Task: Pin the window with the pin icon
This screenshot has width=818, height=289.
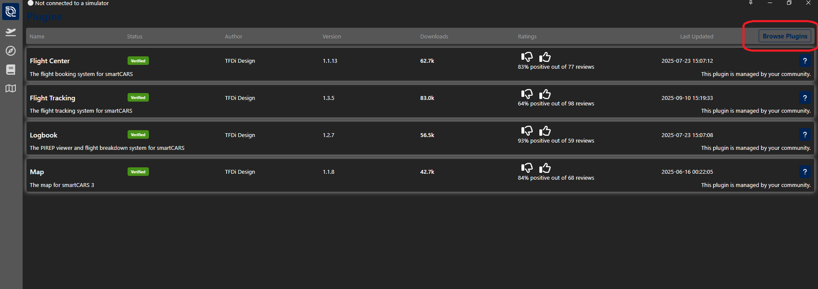Action: coord(751,3)
